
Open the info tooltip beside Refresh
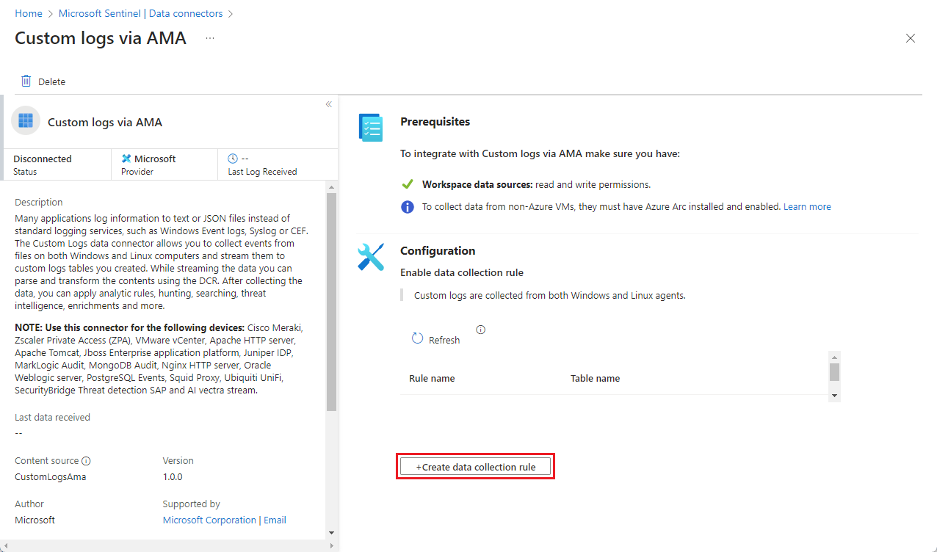(x=480, y=329)
